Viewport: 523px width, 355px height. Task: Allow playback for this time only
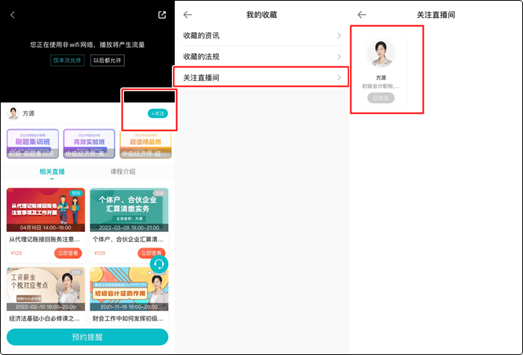67,61
